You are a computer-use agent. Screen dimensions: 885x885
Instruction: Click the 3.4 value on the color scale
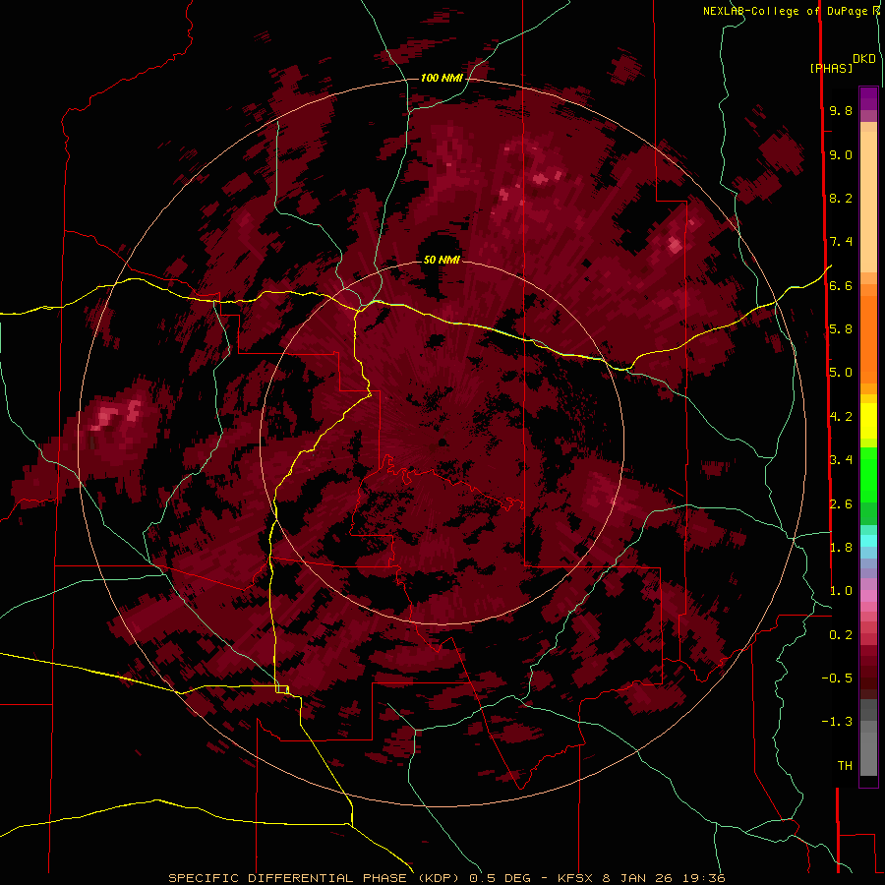point(841,460)
